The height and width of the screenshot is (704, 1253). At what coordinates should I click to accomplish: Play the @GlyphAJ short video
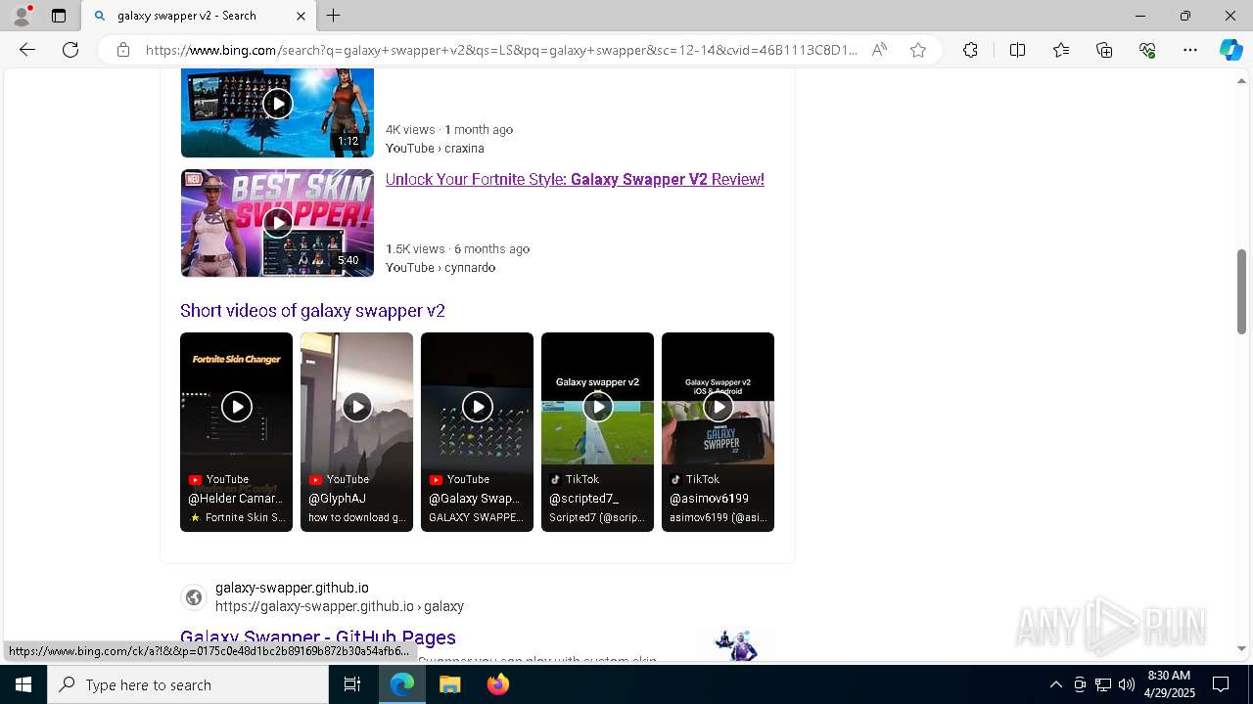(356, 432)
